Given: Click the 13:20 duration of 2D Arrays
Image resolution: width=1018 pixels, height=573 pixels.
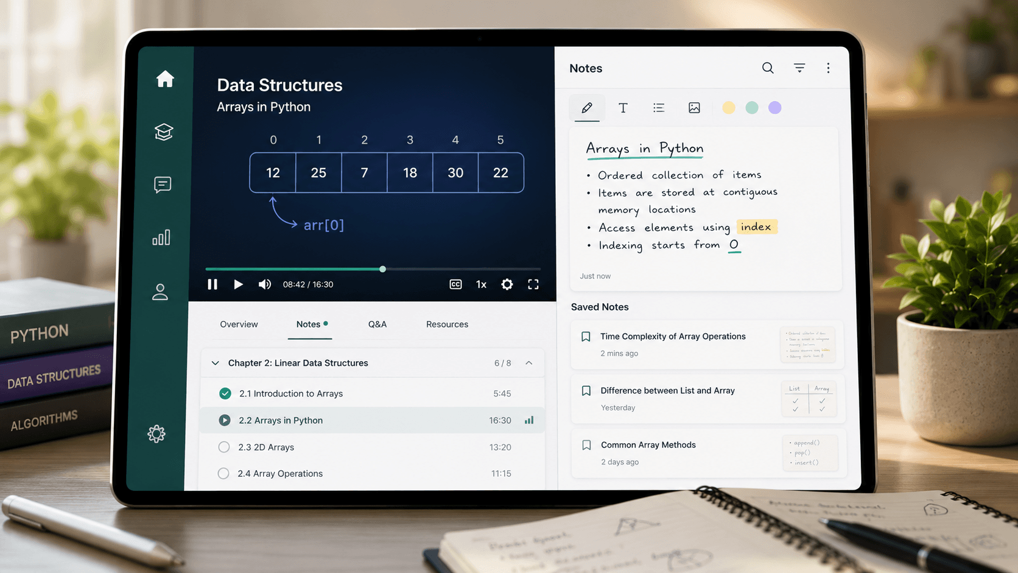Looking at the screenshot, I should (500, 447).
